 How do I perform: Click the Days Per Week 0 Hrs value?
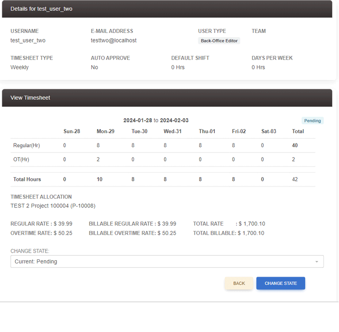(258, 67)
